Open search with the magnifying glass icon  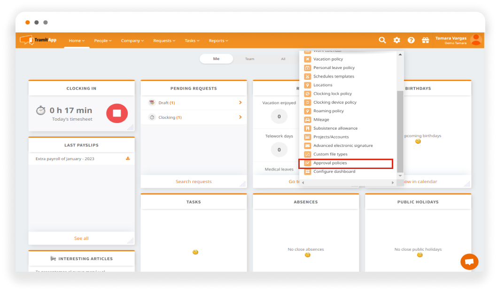tap(382, 40)
